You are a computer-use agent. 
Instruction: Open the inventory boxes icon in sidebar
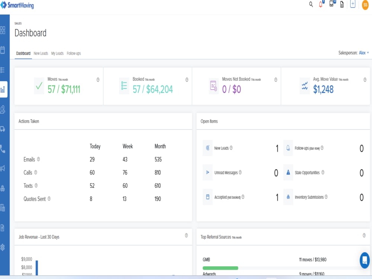click(x=3, y=188)
